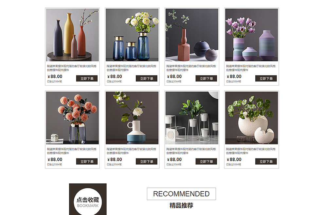324x215 pixels.
Task: Open the terracotta vase with dark spheres image
Action: click(x=192, y=35)
